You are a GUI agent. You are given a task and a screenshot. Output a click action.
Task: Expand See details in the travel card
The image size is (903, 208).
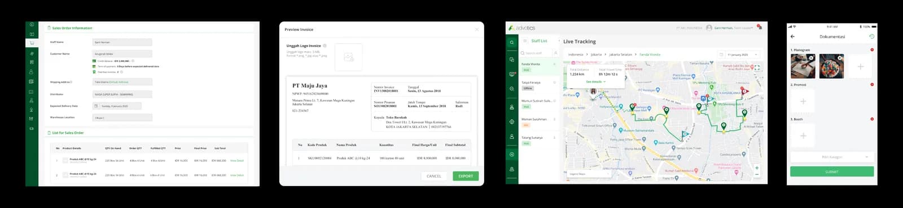[x=595, y=82]
